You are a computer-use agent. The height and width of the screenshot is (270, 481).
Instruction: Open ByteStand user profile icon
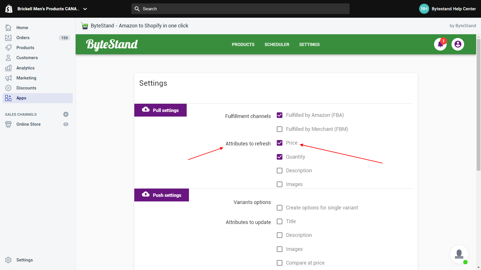(458, 44)
